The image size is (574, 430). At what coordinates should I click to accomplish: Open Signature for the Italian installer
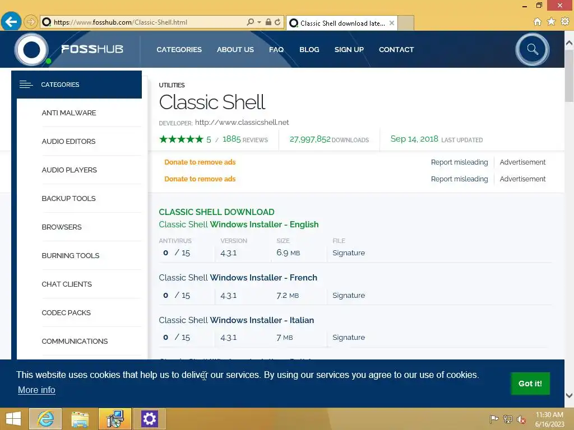[x=349, y=337]
